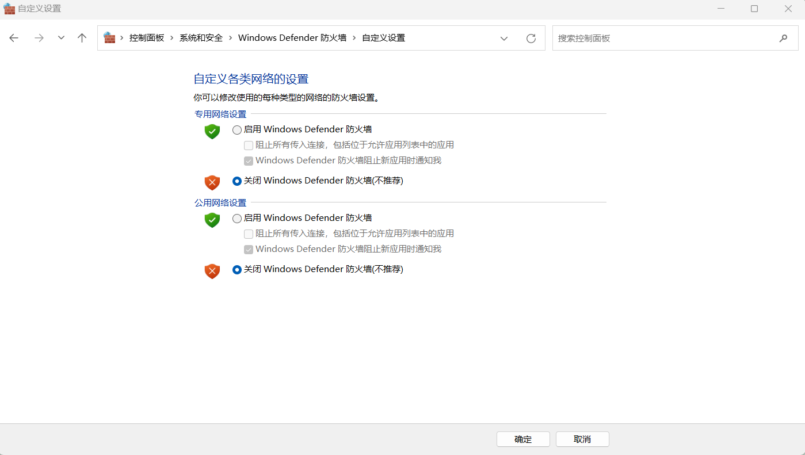
Task: Select 关闭 firewall radio under 公用网络设置
Action: (x=237, y=270)
